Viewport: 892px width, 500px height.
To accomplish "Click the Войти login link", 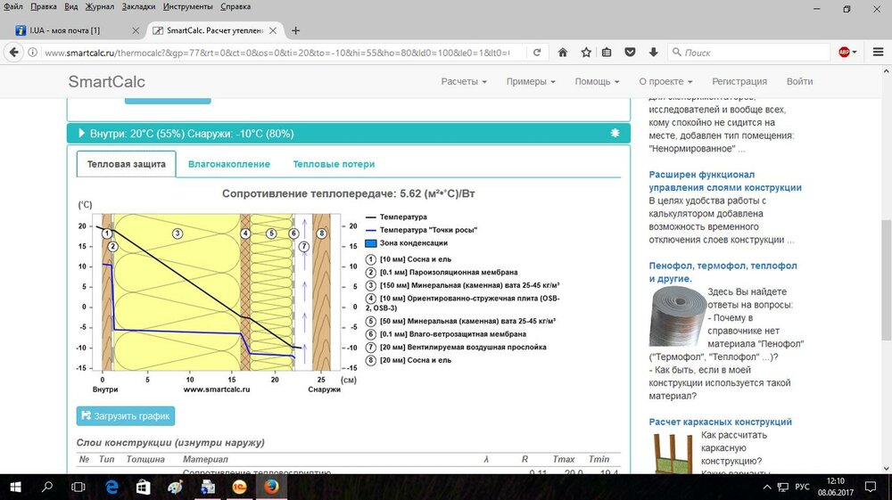I will 799,81.
